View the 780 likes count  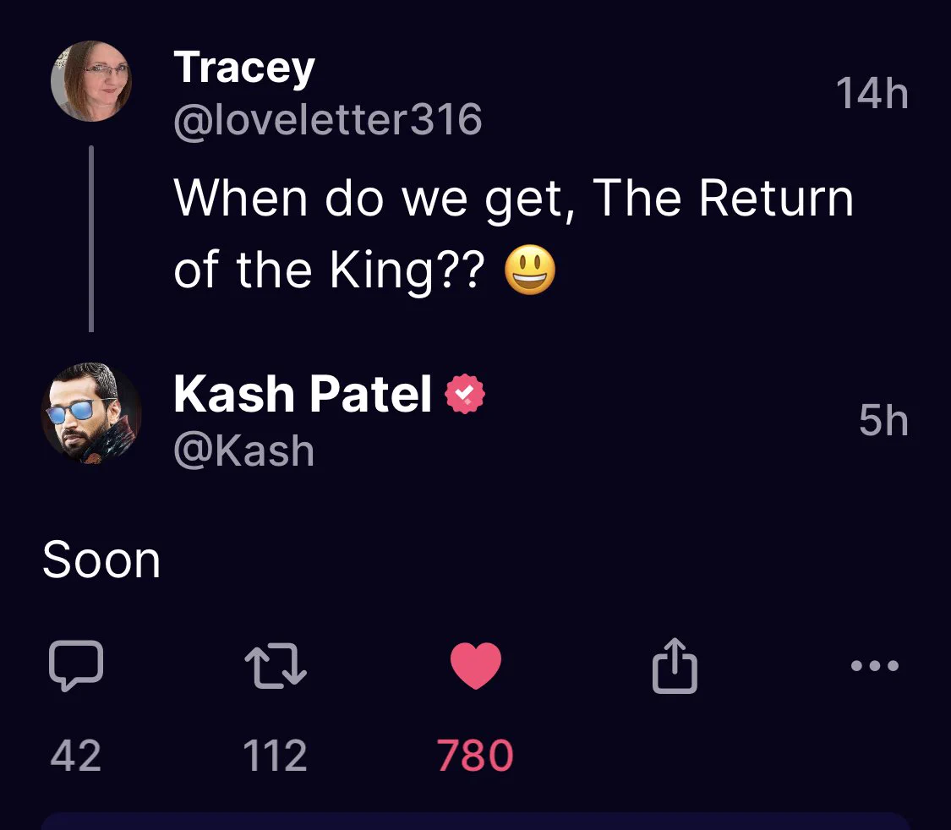point(475,755)
